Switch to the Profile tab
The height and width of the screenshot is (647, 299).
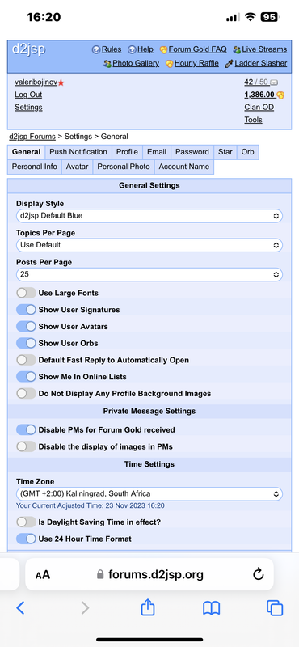(x=127, y=152)
